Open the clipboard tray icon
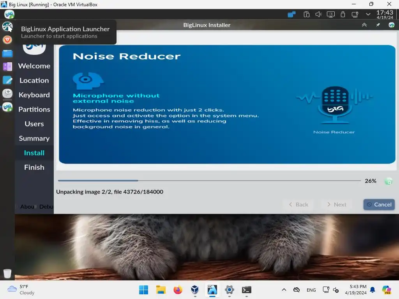Image resolution: width=399 pixels, height=299 pixels. click(306, 14)
